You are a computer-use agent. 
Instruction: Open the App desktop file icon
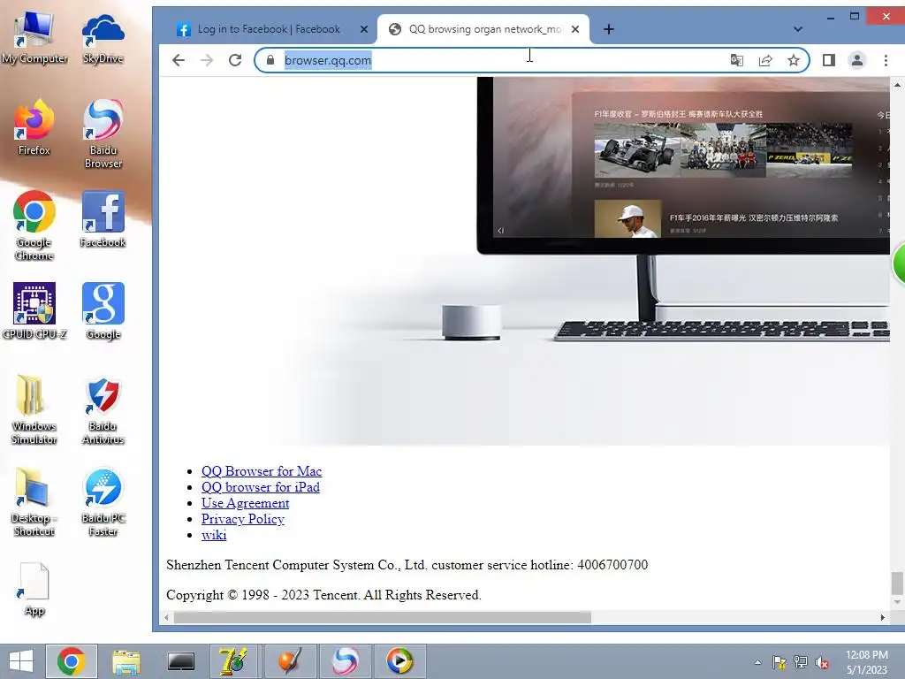tap(34, 590)
